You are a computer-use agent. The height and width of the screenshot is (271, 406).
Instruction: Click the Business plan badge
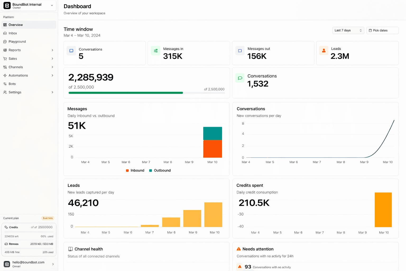coord(48,218)
